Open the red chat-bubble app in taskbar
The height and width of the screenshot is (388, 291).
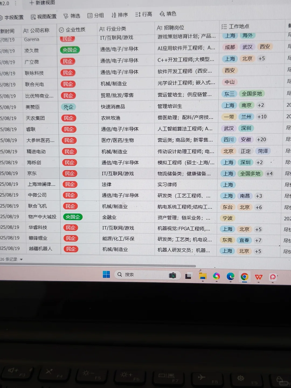pos(273,277)
